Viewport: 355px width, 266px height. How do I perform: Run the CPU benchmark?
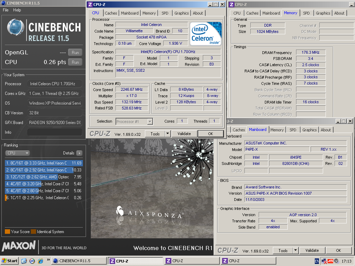[75, 62]
